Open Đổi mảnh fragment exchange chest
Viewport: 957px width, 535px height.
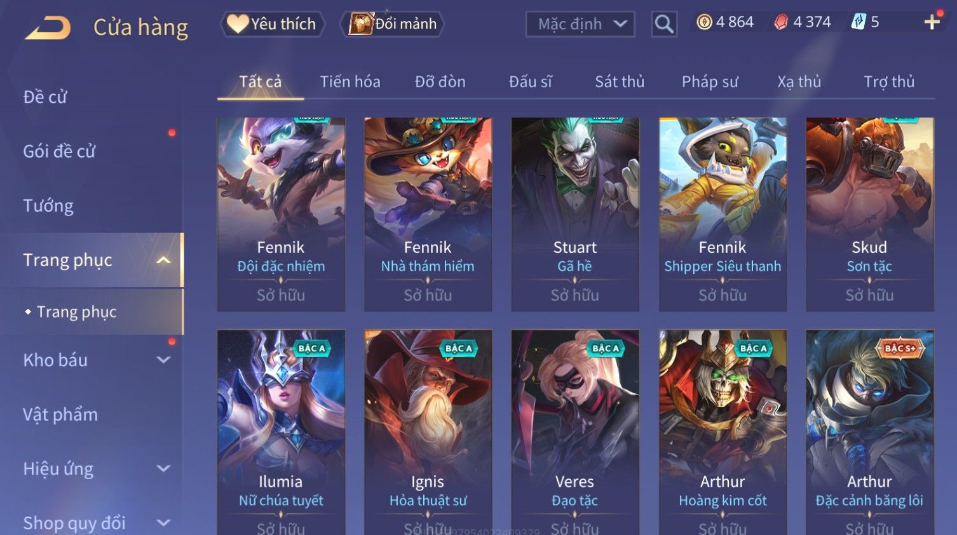coord(393,24)
